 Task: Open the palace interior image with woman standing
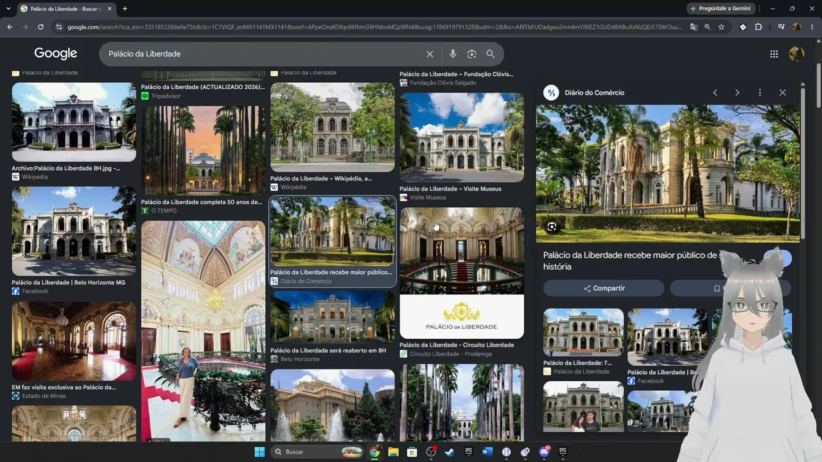[203, 331]
